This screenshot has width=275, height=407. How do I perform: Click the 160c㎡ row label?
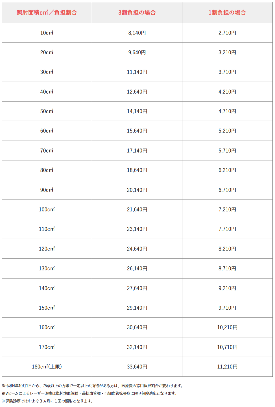(x=47, y=327)
